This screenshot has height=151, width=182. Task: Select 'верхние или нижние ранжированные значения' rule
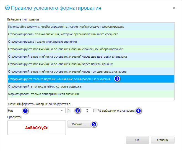(59, 79)
